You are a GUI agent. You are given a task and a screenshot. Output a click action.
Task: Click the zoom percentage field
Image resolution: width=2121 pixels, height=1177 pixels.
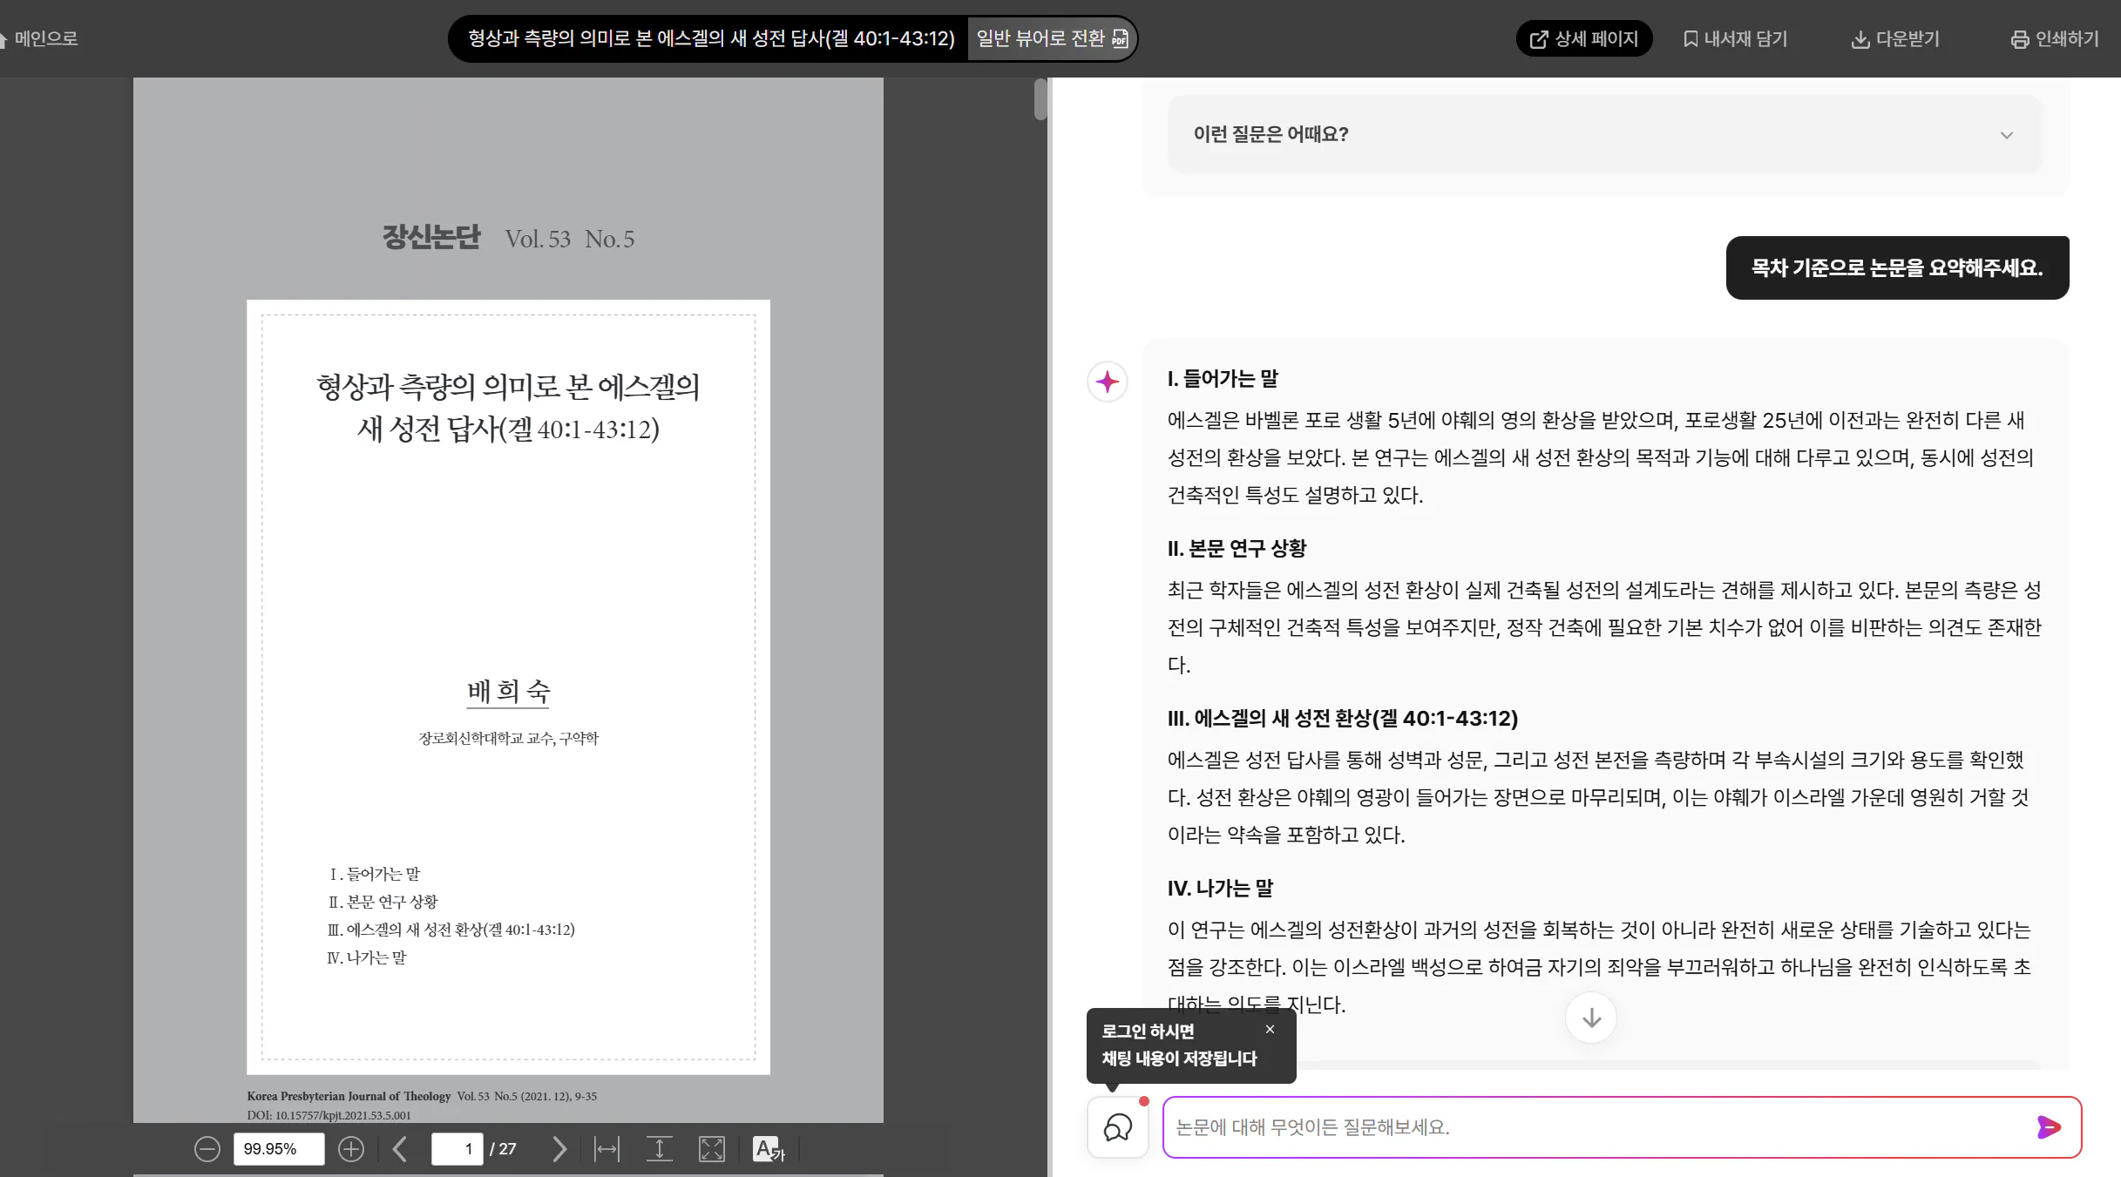(278, 1149)
